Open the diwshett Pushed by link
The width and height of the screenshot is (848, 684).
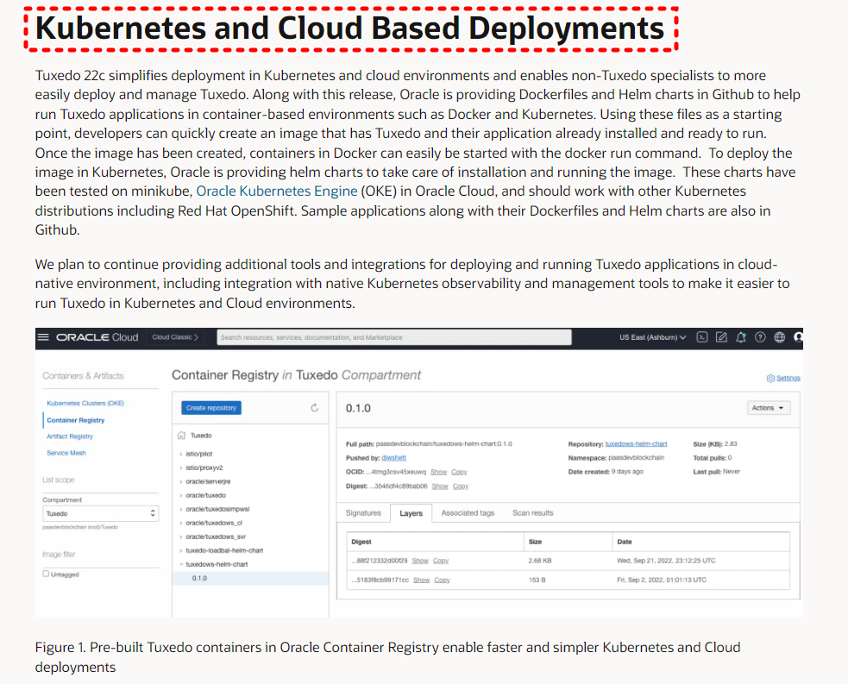pyautogui.click(x=393, y=458)
